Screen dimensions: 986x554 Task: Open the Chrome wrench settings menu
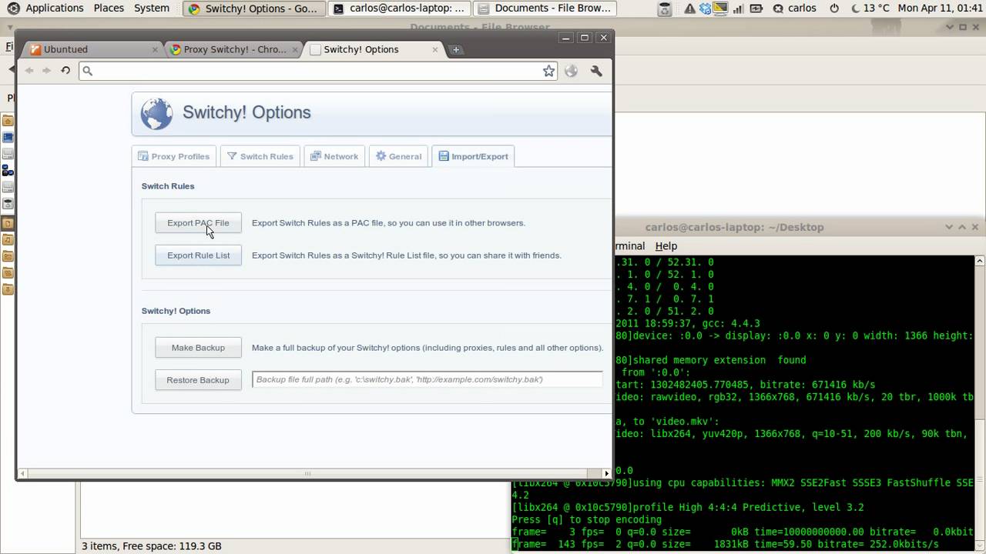(596, 71)
